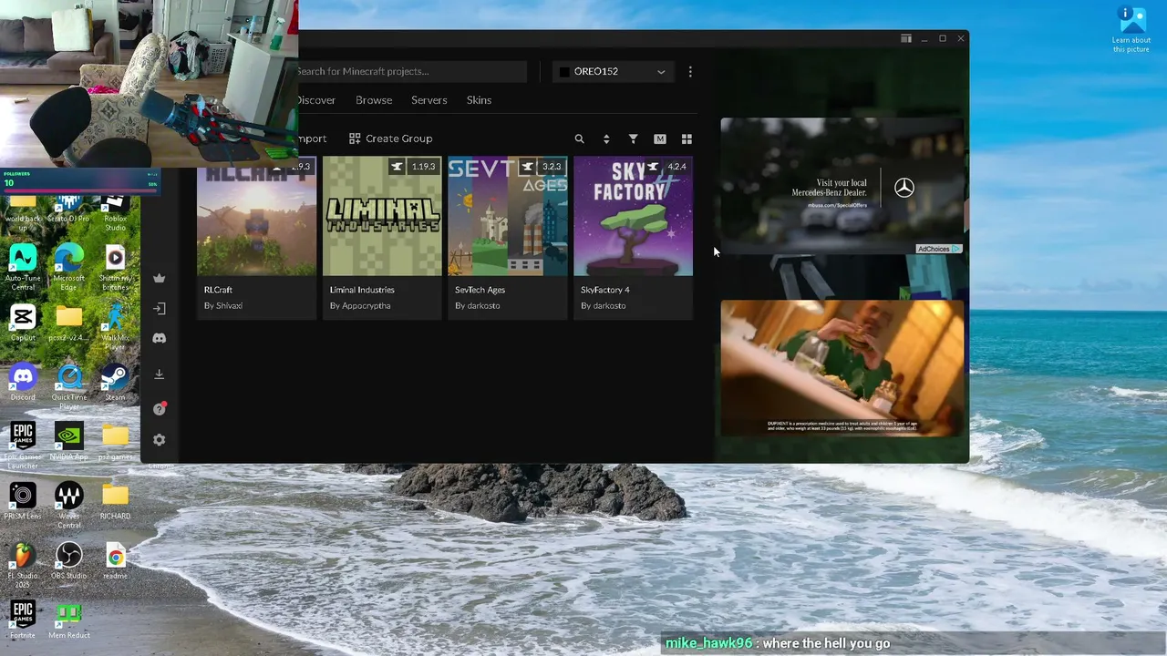Focus the Search for Minecraft projects field
Image resolution: width=1167 pixels, height=656 pixels.
(412, 72)
